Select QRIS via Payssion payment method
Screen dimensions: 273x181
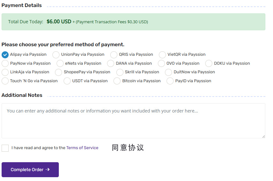pyautogui.click(x=114, y=54)
